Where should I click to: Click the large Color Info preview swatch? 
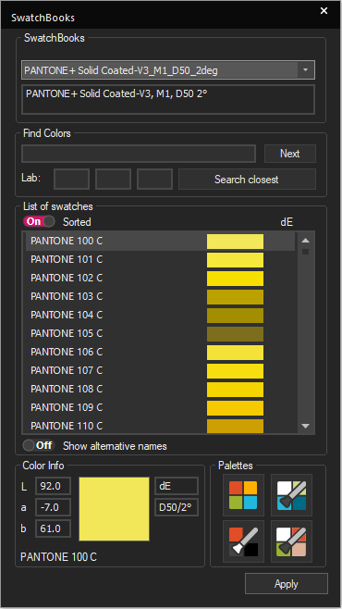point(114,509)
